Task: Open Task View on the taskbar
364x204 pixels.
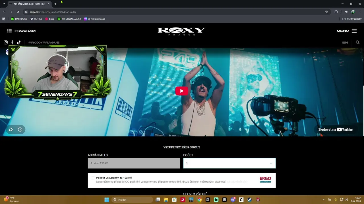Action: point(158,200)
